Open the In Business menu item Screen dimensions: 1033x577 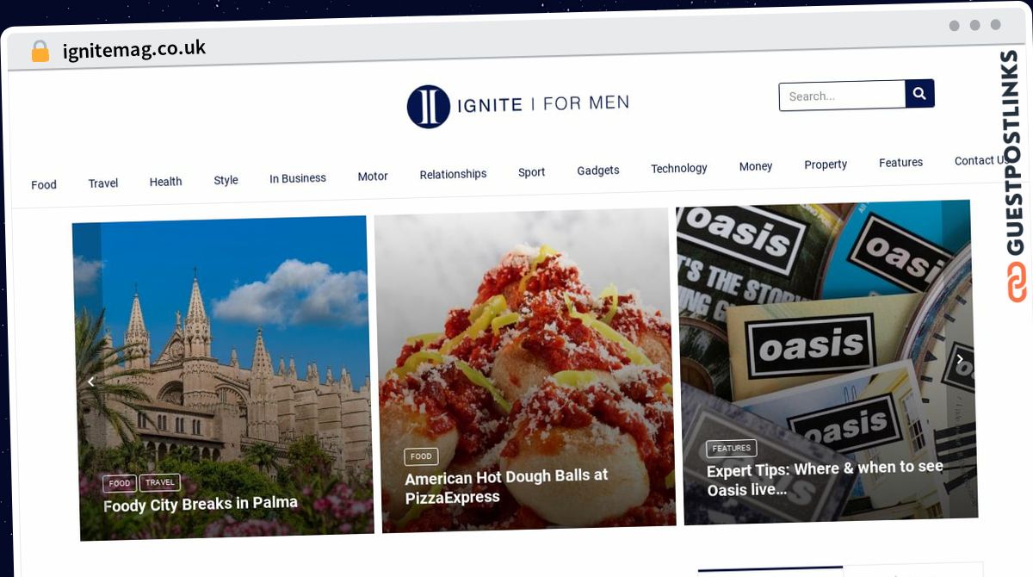tap(298, 178)
